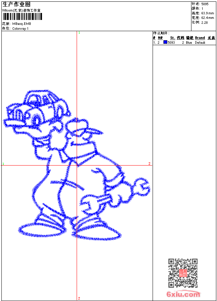This screenshot has width=217, height=301.
Task: Click the blue thread color swatch
Action: pos(165,42)
